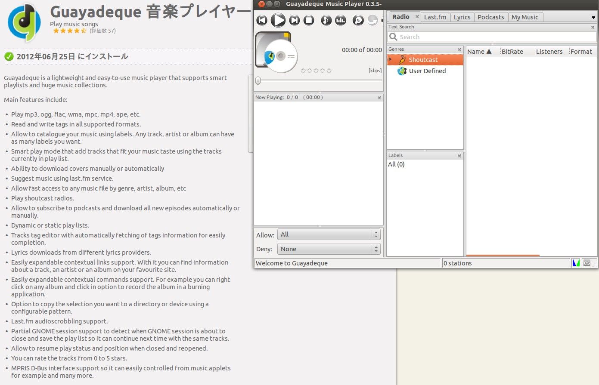Open the tab list dropdown arrow
Screen dimensions: 599x385
[594, 18]
